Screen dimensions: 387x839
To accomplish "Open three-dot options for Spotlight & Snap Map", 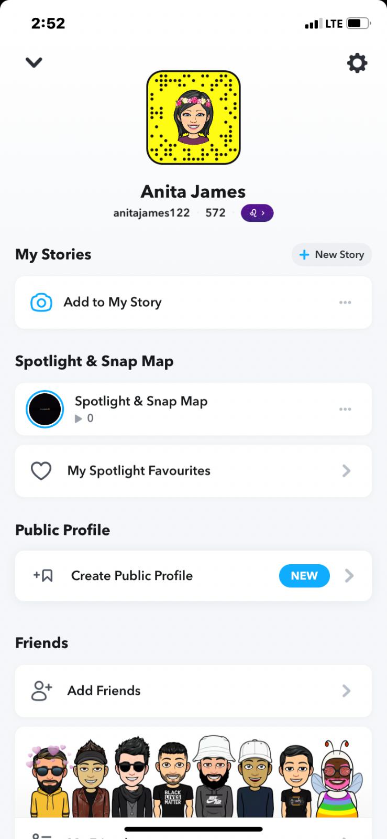I will point(345,409).
